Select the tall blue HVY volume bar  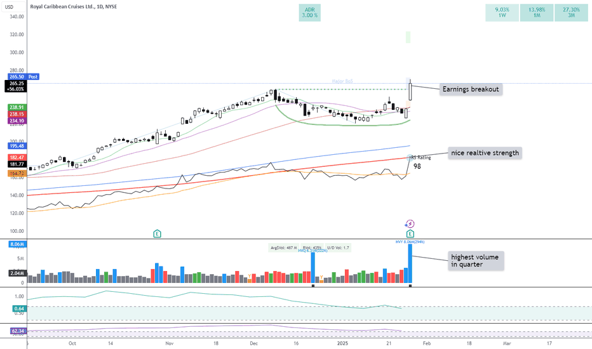coord(410,263)
